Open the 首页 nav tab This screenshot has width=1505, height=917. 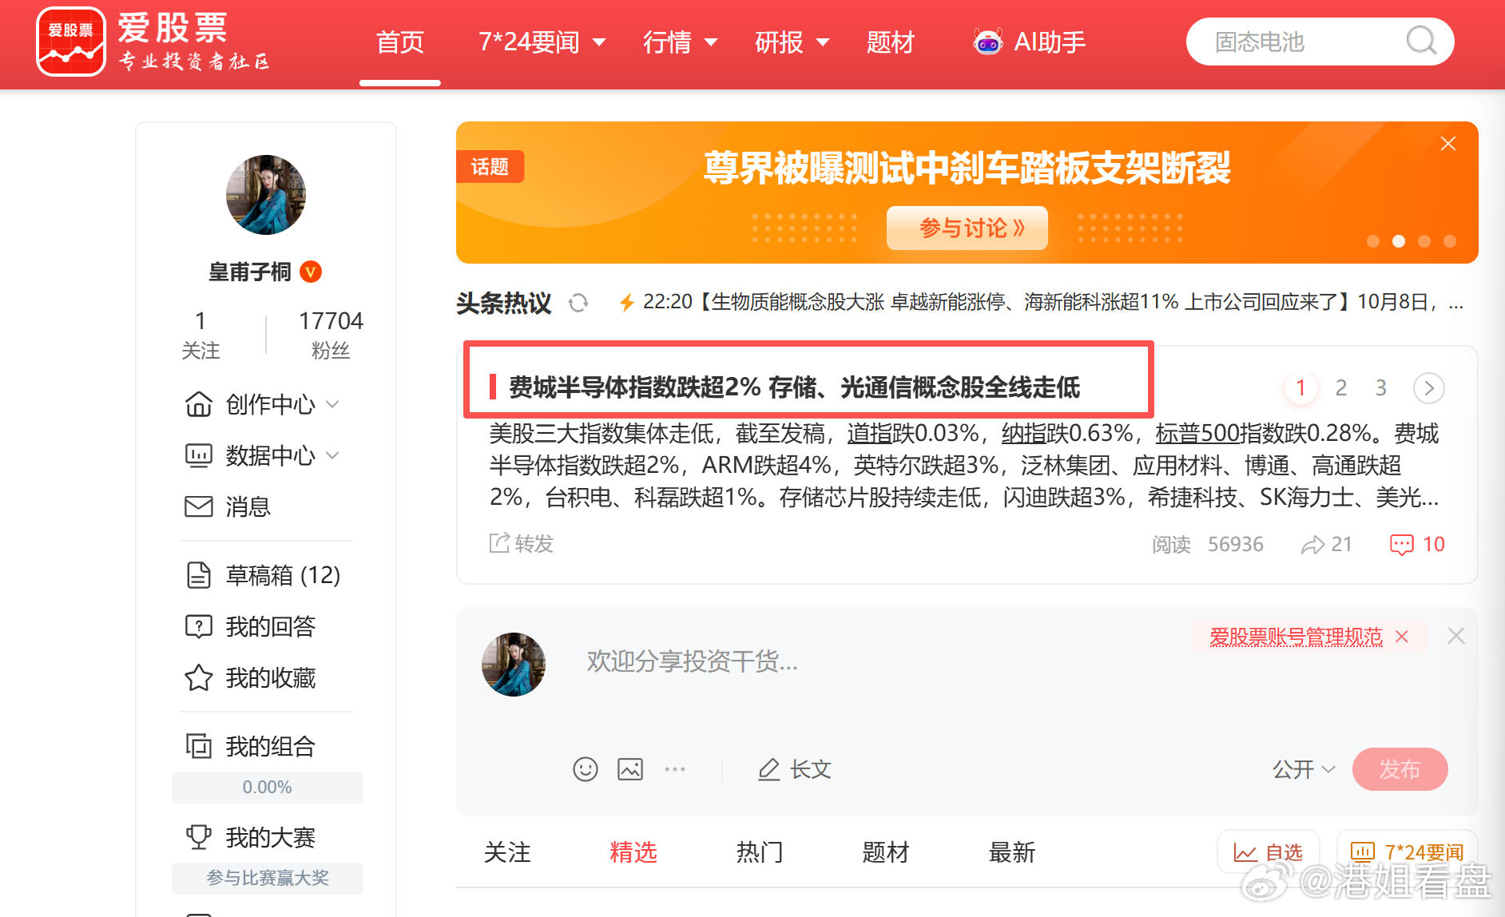click(x=400, y=42)
